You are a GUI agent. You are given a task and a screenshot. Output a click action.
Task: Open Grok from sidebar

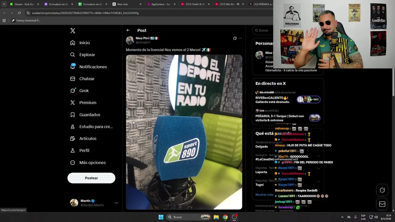tap(79, 91)
